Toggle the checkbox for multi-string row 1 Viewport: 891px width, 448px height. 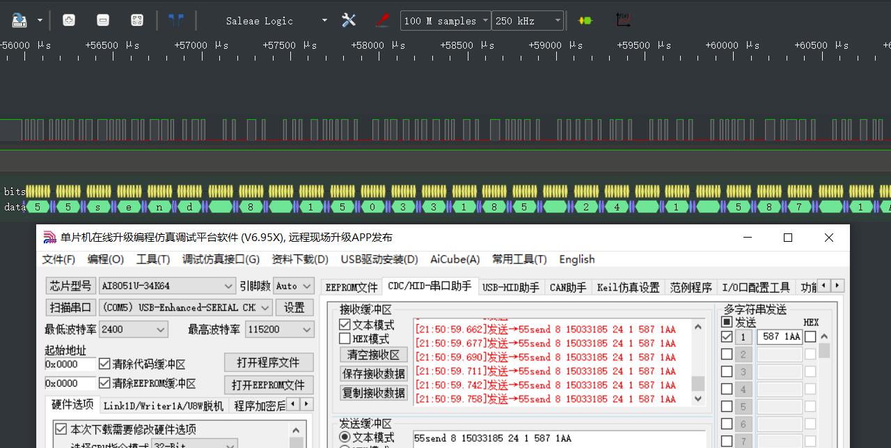727,337
